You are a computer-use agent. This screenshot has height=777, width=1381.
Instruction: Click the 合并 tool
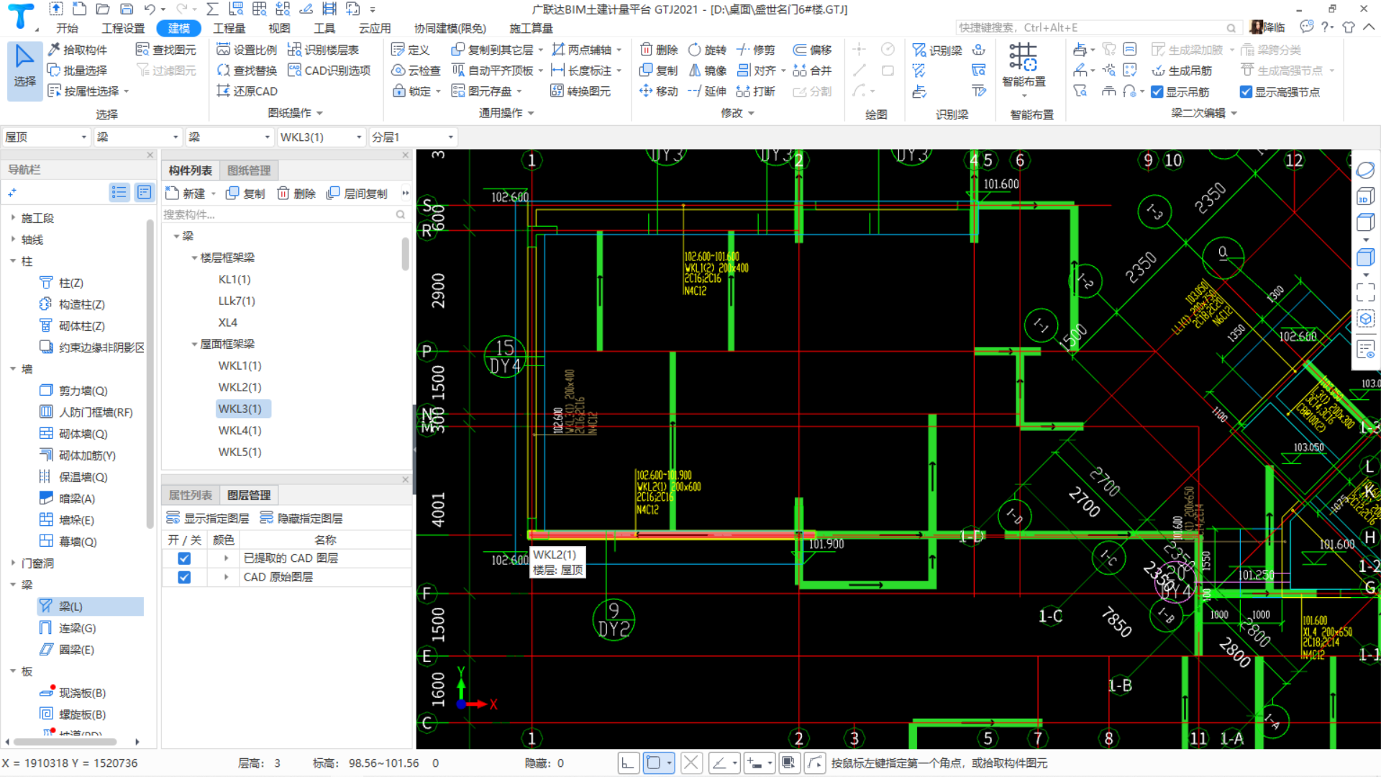click(x=812, y=71)
